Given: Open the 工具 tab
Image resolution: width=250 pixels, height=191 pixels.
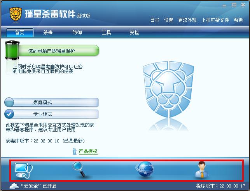Looking at the screenshot, I should (107, 33).
